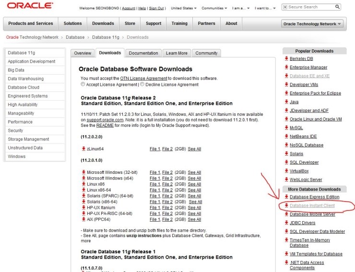Click Database breadcrumb link

click(x=75, y=37)
